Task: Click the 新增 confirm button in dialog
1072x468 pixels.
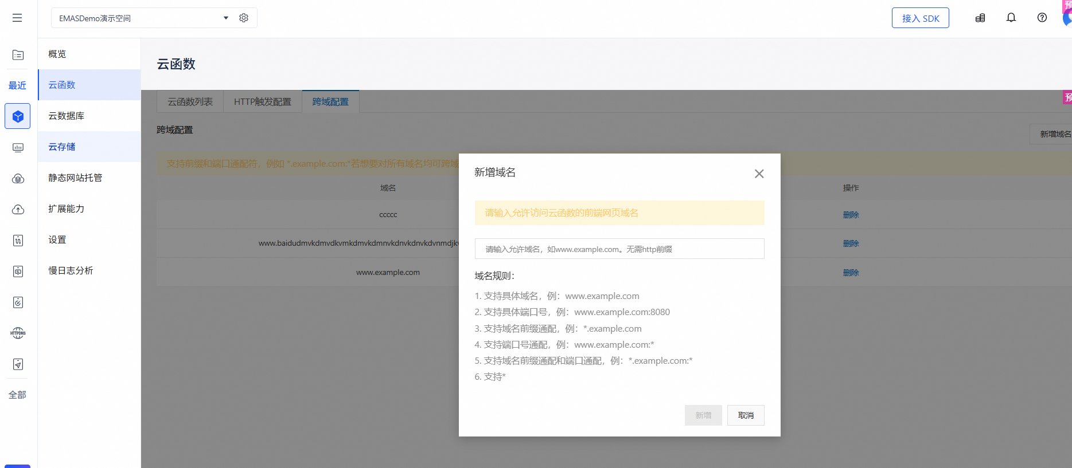Action: click(x=703, y=415)
